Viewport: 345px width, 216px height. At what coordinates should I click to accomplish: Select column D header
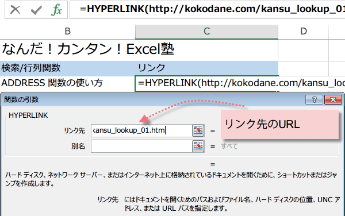pyautogui.click(x=304, y=32)
